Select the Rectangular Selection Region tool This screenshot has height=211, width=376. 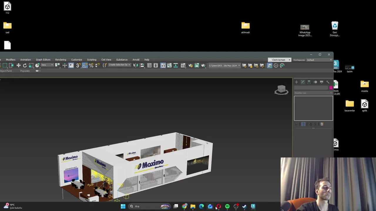(x=5, y=65)
